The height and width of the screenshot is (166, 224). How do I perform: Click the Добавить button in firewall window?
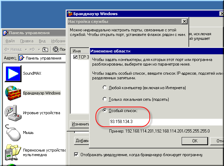81,141
